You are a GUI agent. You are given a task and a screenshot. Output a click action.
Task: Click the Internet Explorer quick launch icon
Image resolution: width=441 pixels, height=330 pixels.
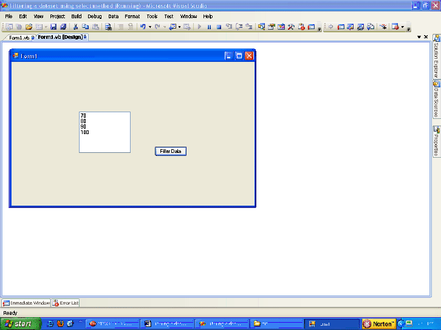point(50,324)
